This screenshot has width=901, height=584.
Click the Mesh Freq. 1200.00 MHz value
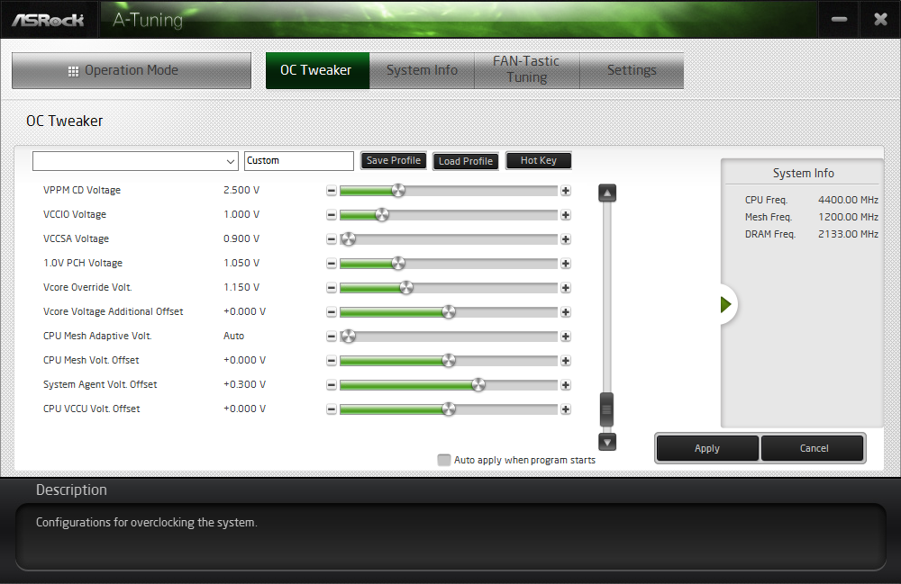click(x=848, y=217)
